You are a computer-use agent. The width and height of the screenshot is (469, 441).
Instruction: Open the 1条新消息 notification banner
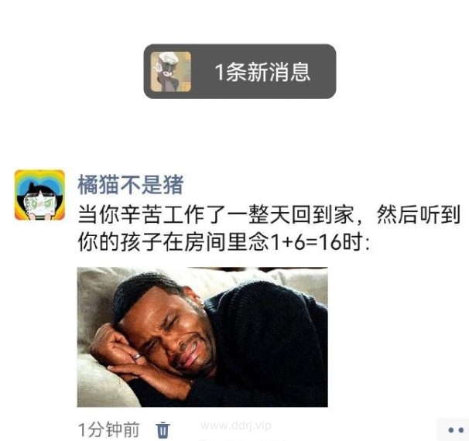click(x=240, y=71)
